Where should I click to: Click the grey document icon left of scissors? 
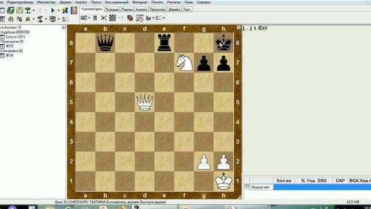coord(95,18)
